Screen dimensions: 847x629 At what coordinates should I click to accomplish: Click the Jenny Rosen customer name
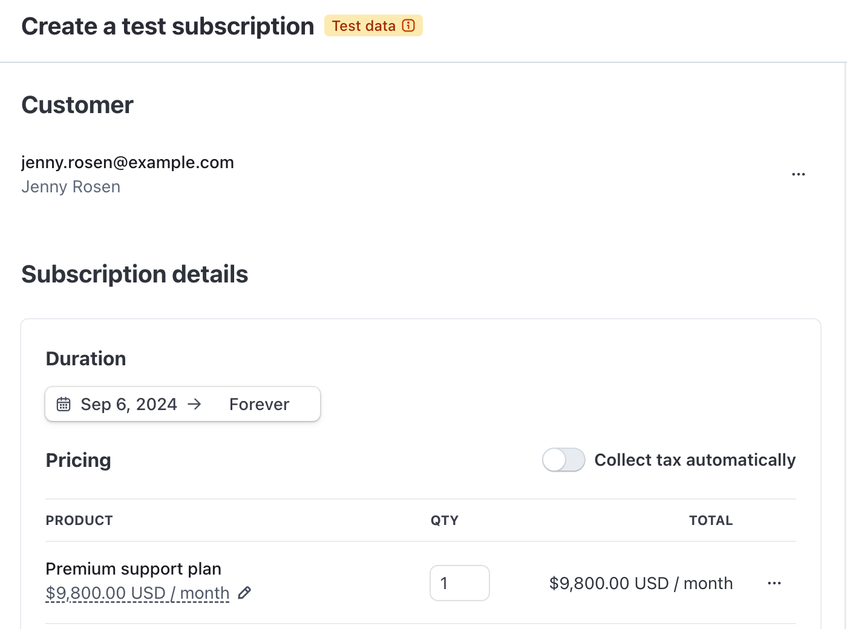[x=71, y=187]
